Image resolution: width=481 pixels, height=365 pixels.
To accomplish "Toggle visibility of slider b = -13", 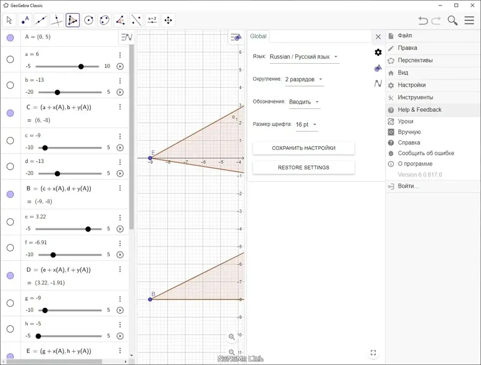I will [10, 85].
